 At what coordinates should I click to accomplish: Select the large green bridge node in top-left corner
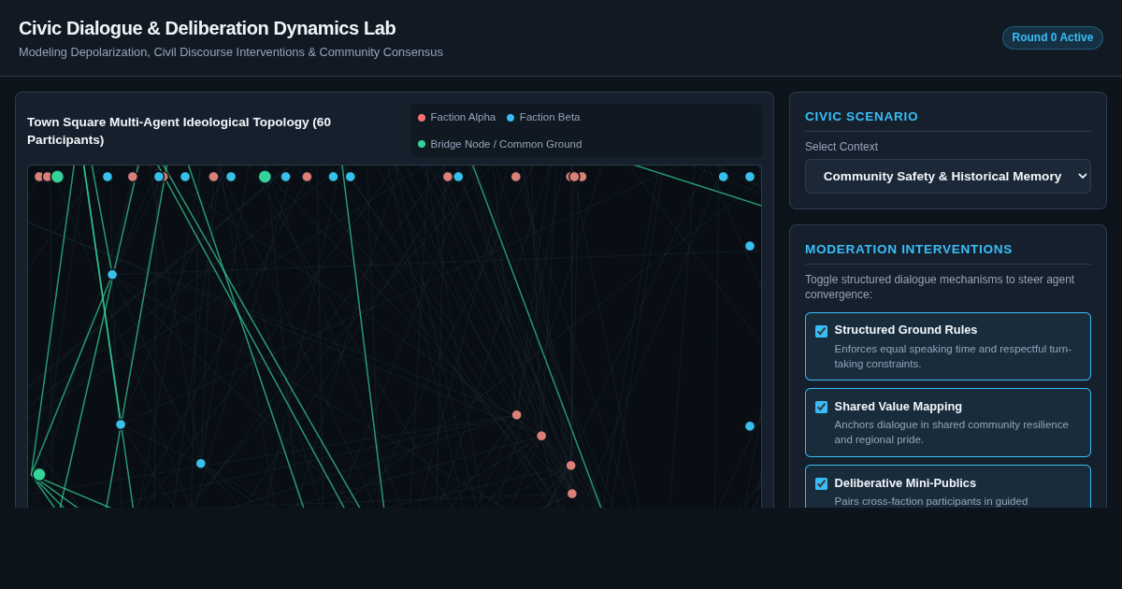pyautogui.click(x=57, y=177)
